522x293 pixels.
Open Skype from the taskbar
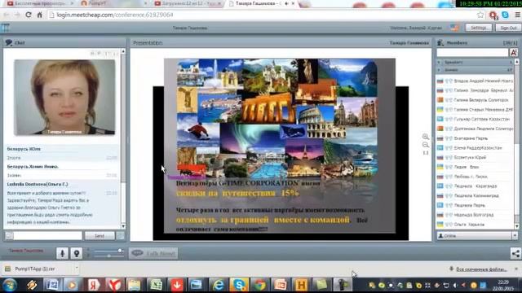(239, 285)
